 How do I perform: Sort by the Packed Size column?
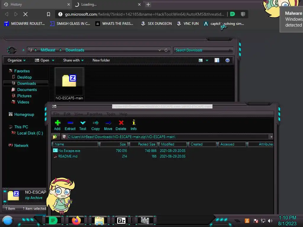point(144,144)
